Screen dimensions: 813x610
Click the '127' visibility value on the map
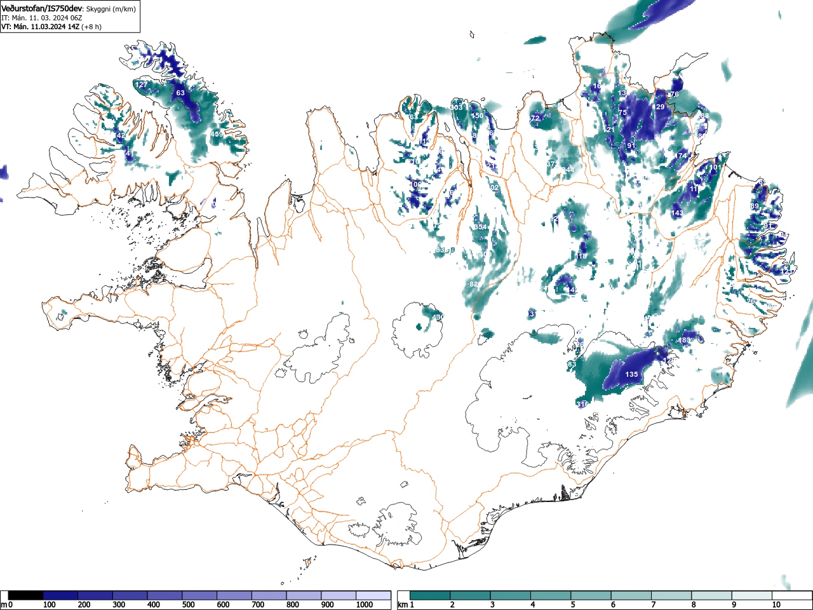pos(141,85)
